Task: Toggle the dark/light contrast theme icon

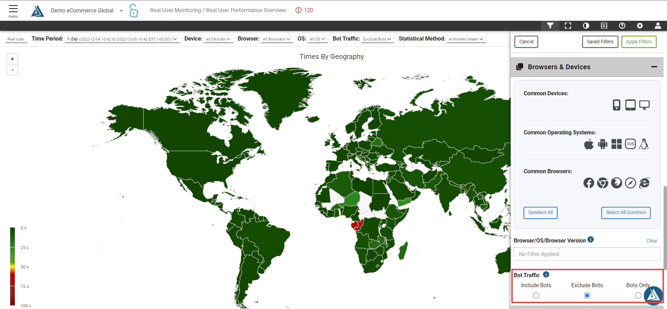Action: 586,26
